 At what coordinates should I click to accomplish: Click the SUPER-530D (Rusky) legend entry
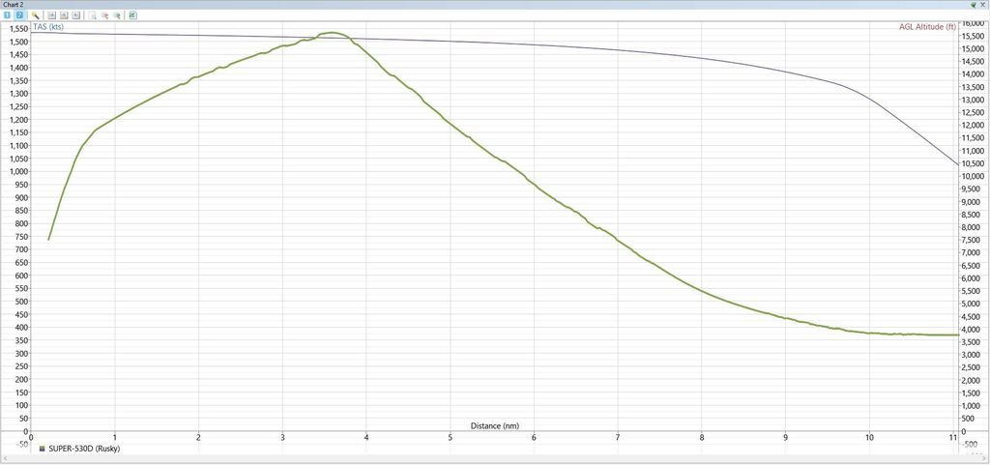pos(83,449)
